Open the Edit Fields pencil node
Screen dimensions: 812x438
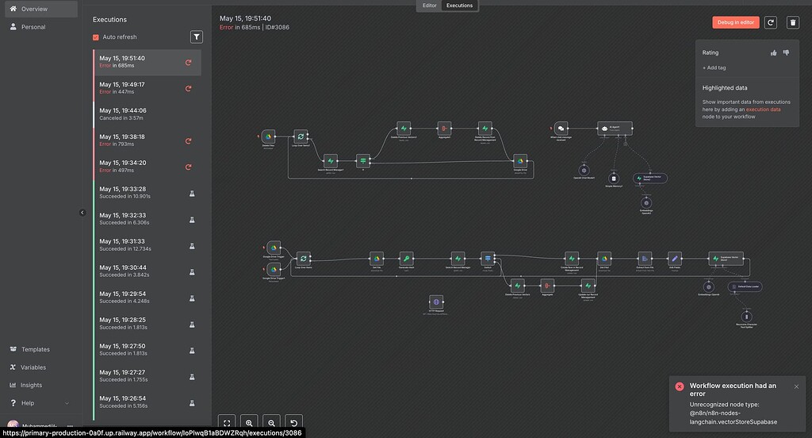(674, 259)
